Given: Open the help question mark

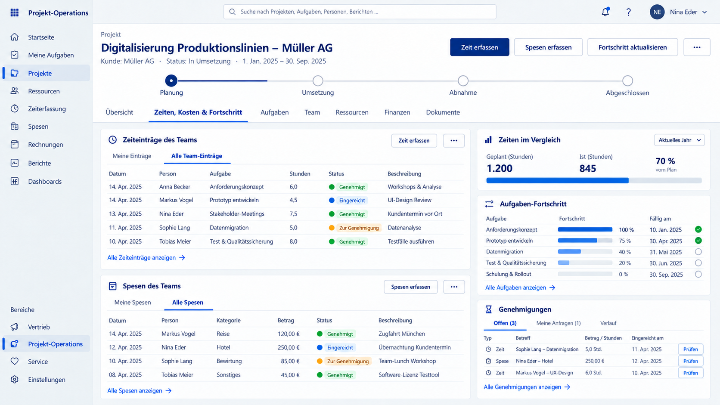Looking at the screenshot, I should [629, 12].
